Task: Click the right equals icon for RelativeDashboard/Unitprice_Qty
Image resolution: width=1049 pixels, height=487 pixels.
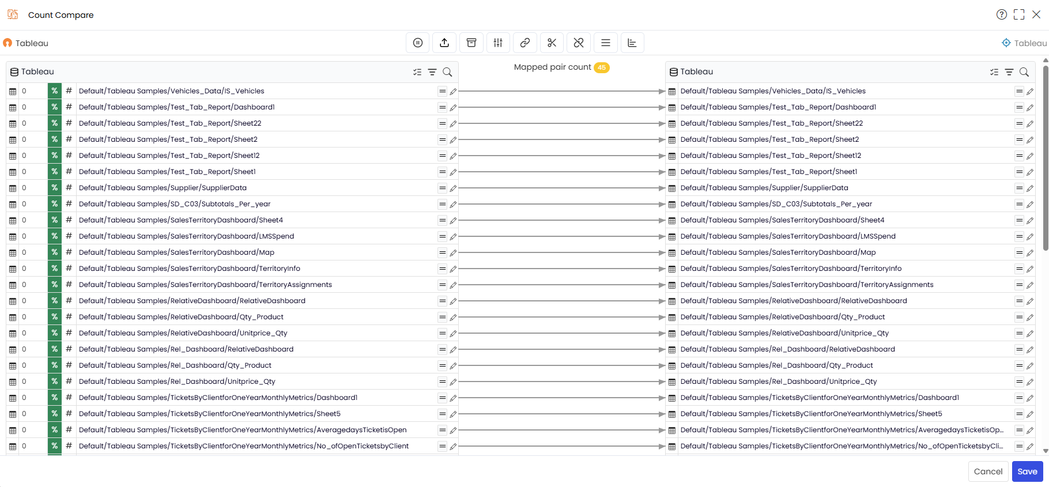Action: click(1019, 333)
